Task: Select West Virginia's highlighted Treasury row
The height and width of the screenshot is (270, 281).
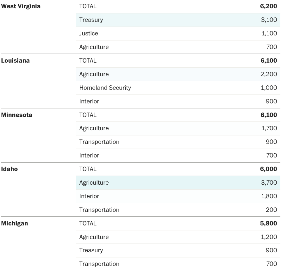Action: [91, 20]
